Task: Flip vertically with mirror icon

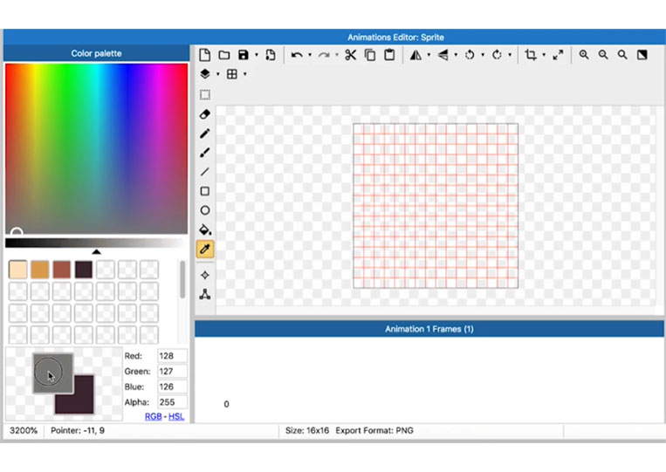Action: coord(443,55)
